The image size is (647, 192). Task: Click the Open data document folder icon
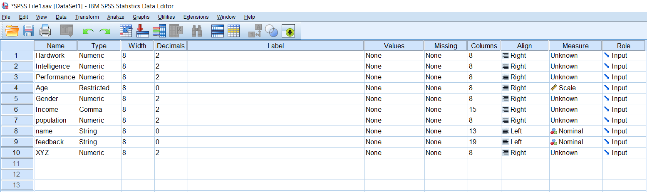[x=12, y=31]
